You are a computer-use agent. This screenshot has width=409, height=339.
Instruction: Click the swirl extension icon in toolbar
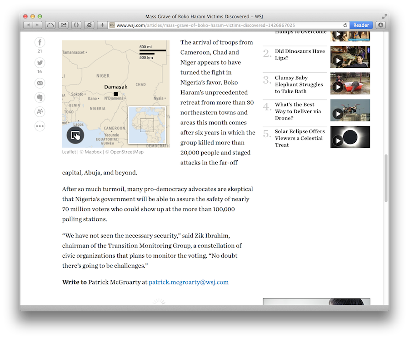pyautogui.click(x=89, y=25)
